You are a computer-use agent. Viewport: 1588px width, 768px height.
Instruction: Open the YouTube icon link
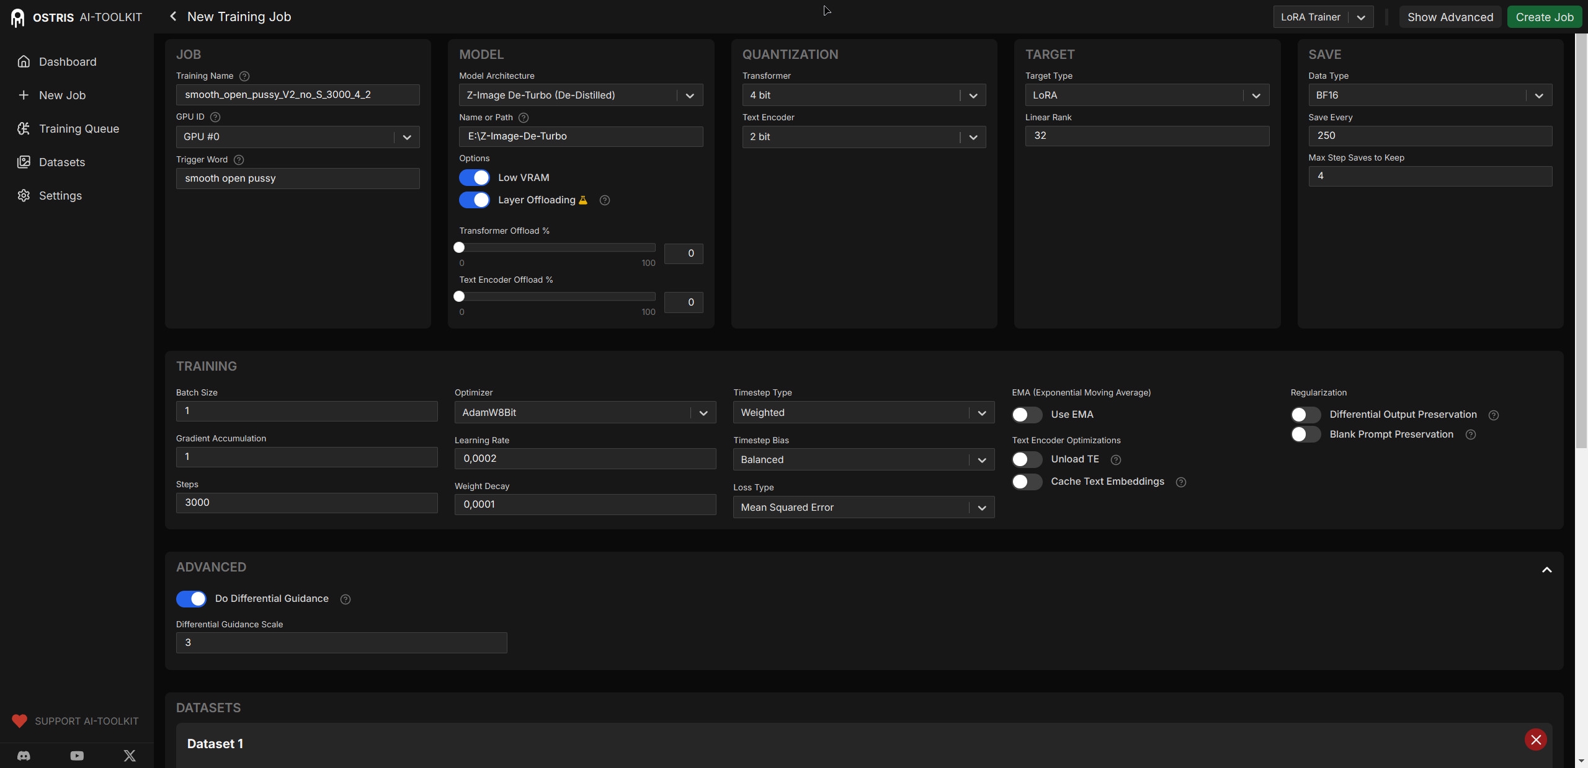tap(77, 756)
